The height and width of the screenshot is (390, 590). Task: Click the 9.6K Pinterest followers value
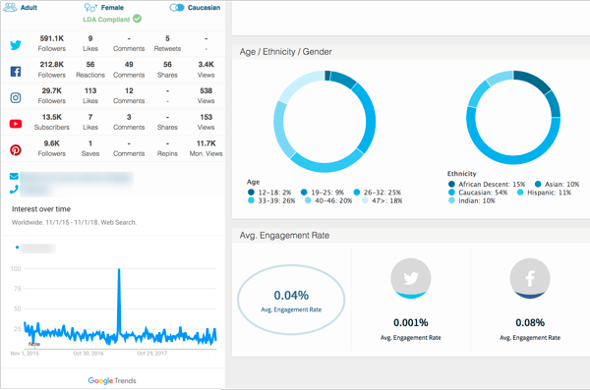[52, 143]
